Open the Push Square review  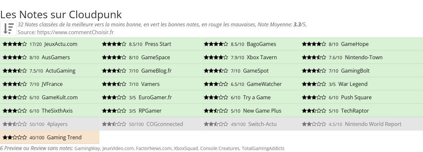pyautogui.click(x=361, y=97)
